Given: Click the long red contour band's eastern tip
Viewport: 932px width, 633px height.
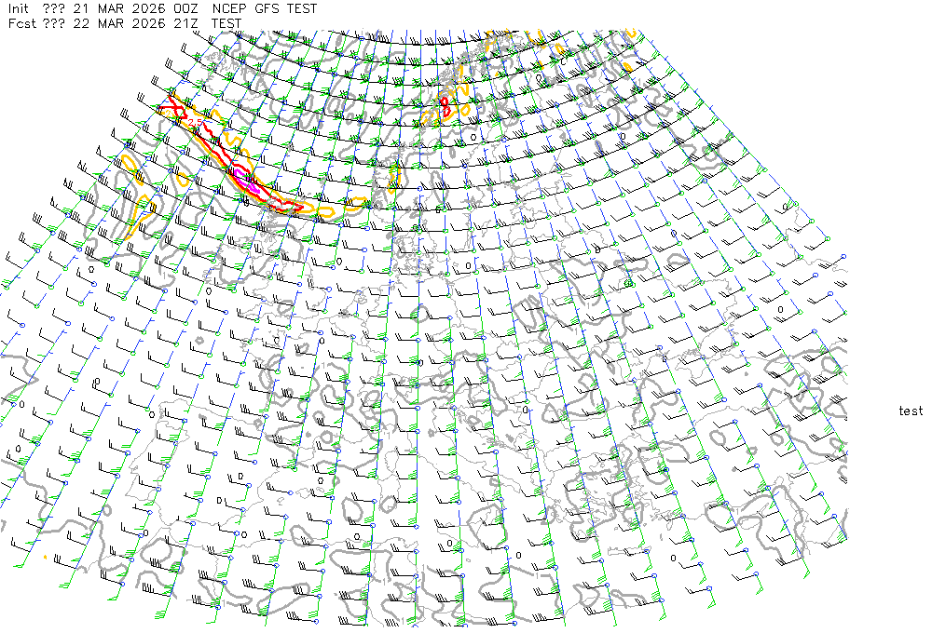Looking at the screenshot, I should click(x=298, y=206).
